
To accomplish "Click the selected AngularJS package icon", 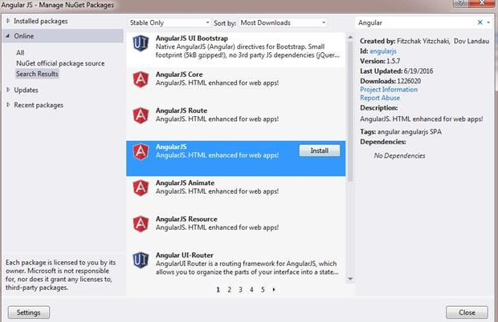I will 141,151.
